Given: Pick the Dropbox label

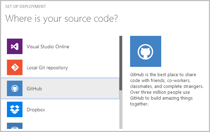Looking at the screenshot, I should tap(36, 110).
